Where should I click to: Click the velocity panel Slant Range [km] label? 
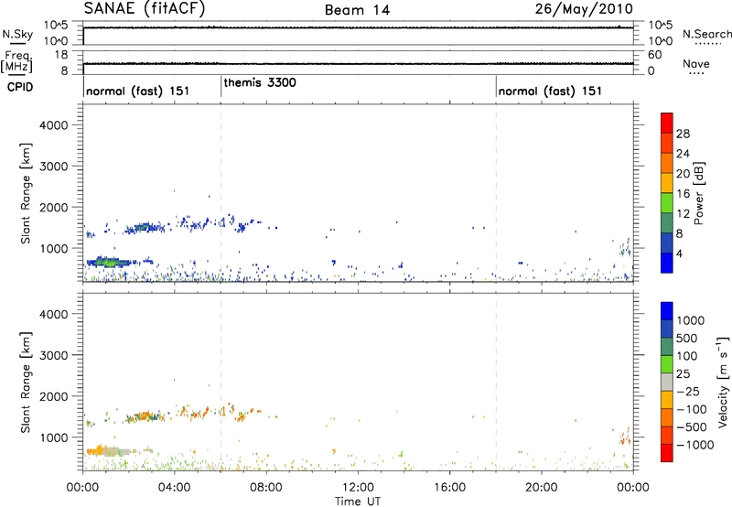[x=26, y=383]
